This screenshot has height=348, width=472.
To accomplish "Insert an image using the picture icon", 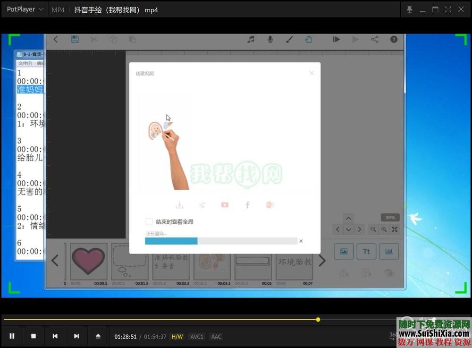I will point(344,251).
